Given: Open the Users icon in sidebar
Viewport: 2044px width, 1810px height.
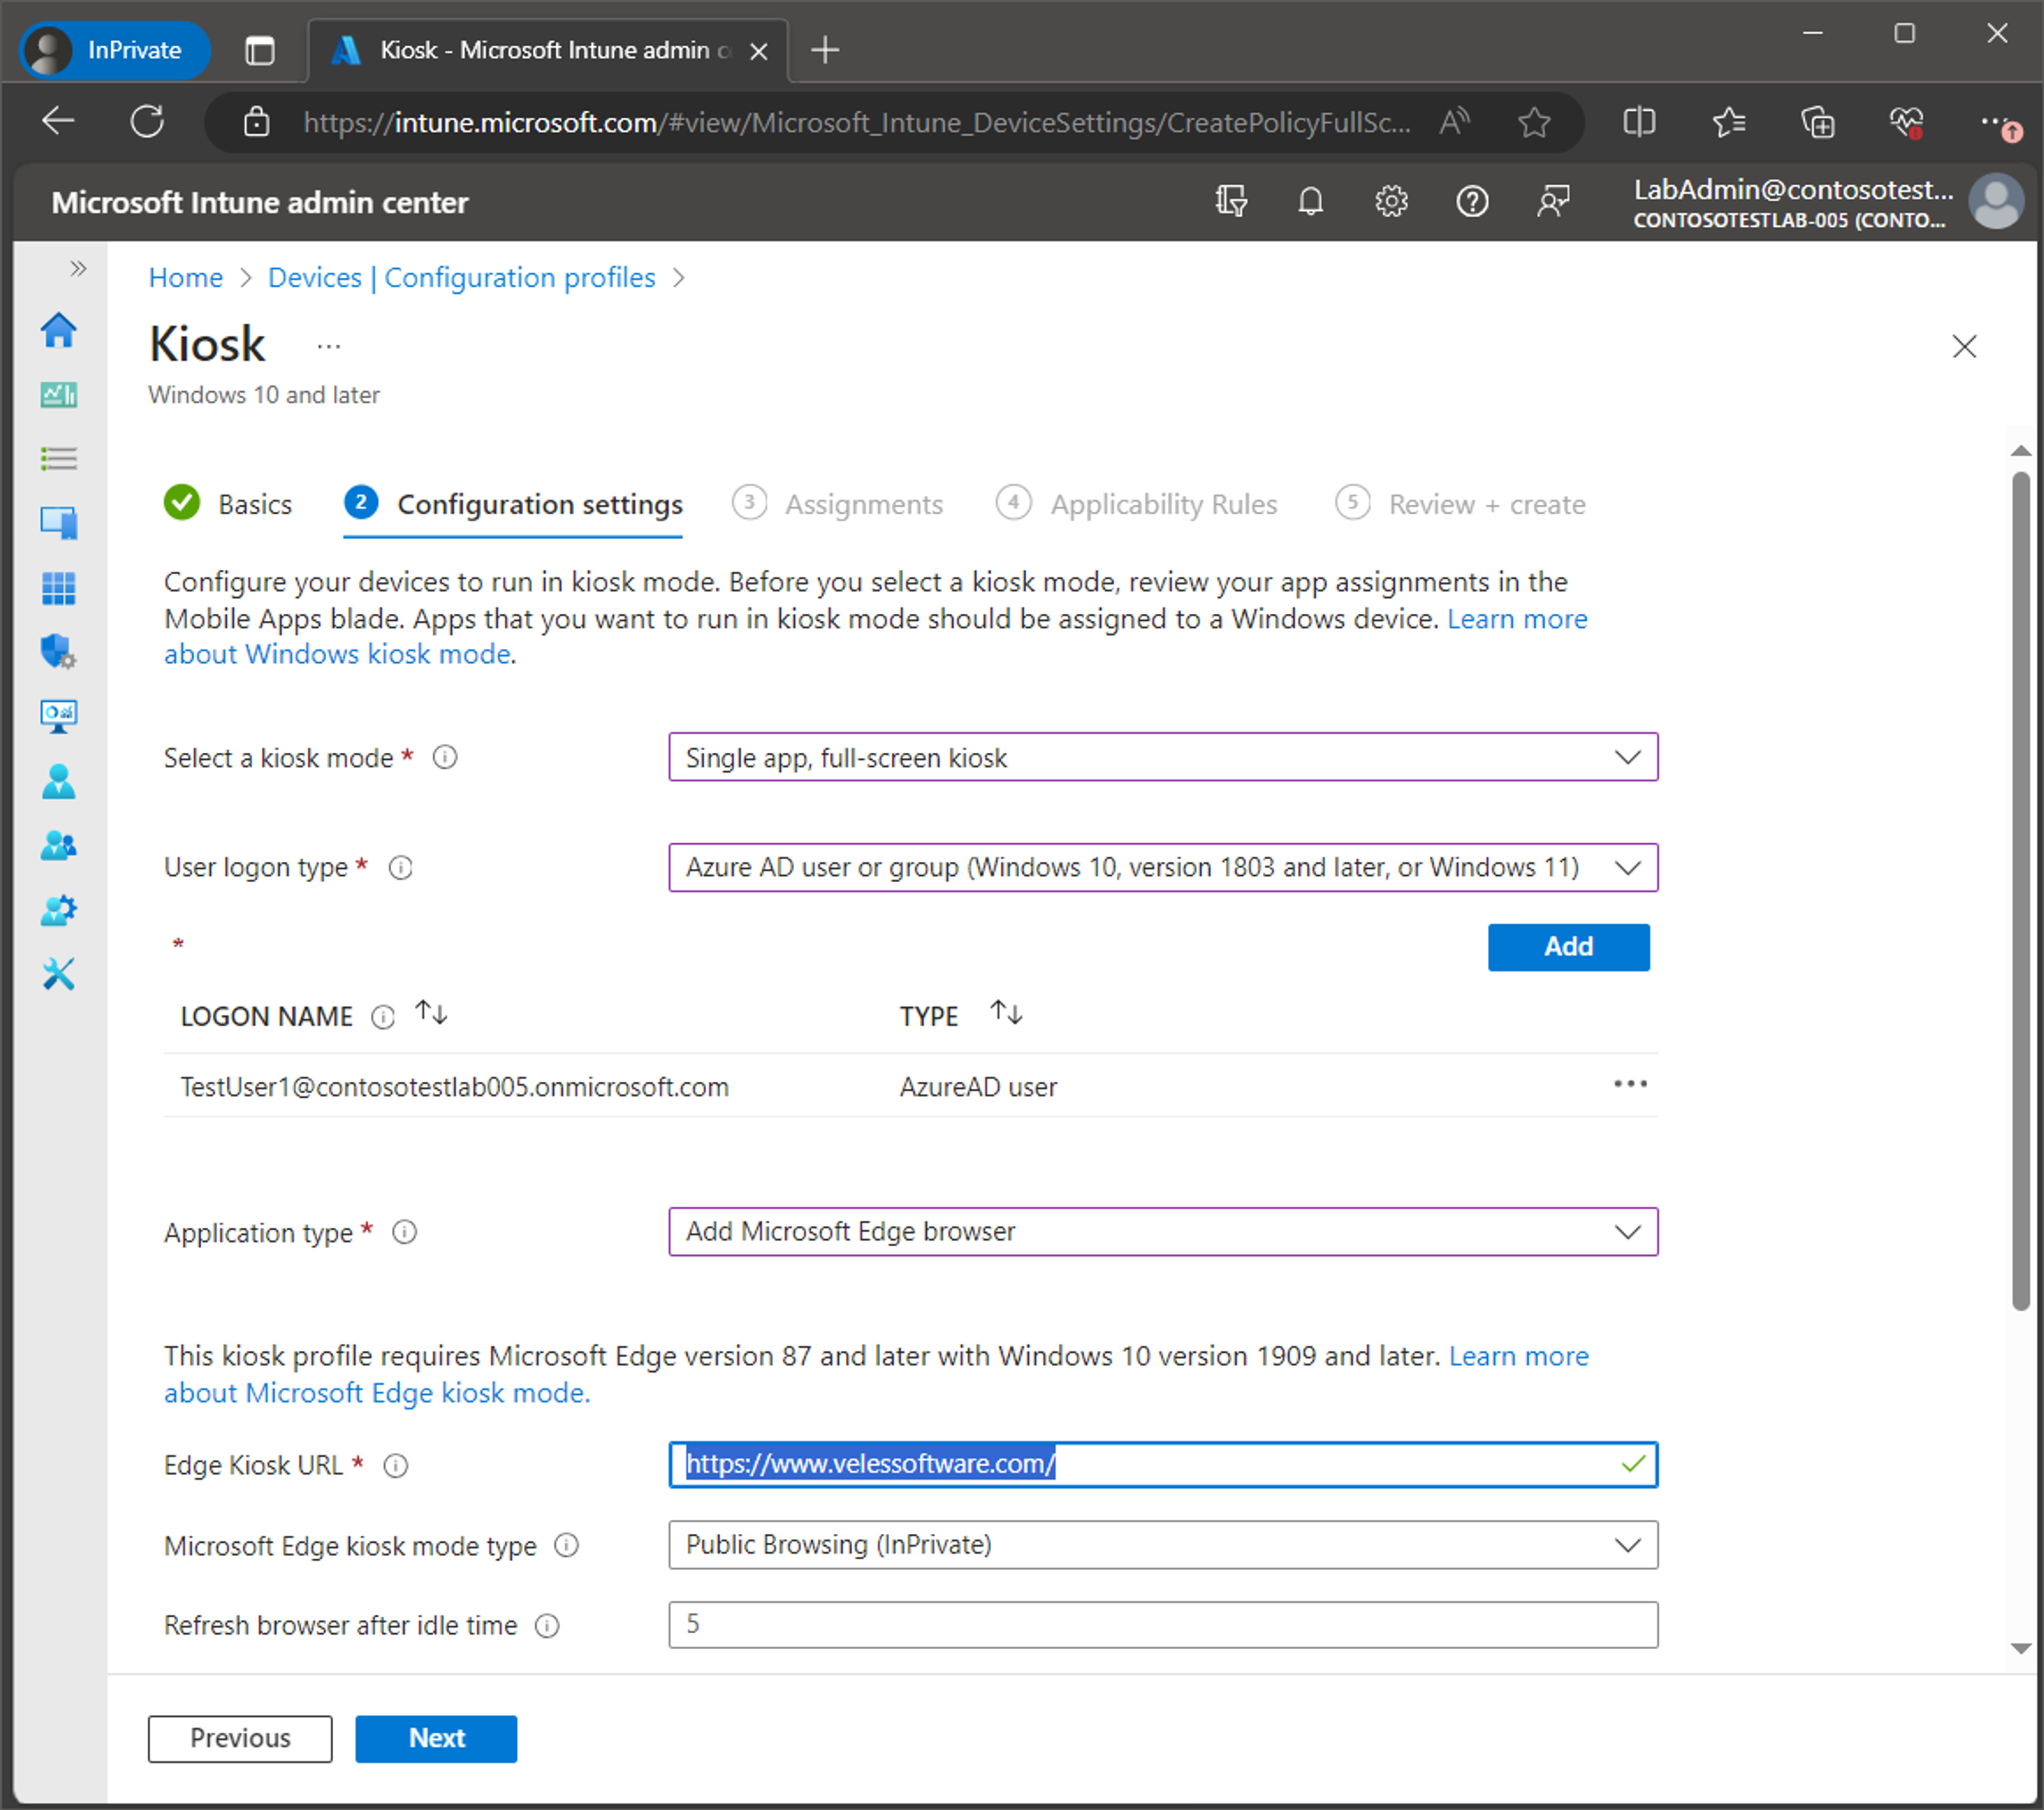Looking at the screenshot, I should pyautogui.click(x=58, y=781).
